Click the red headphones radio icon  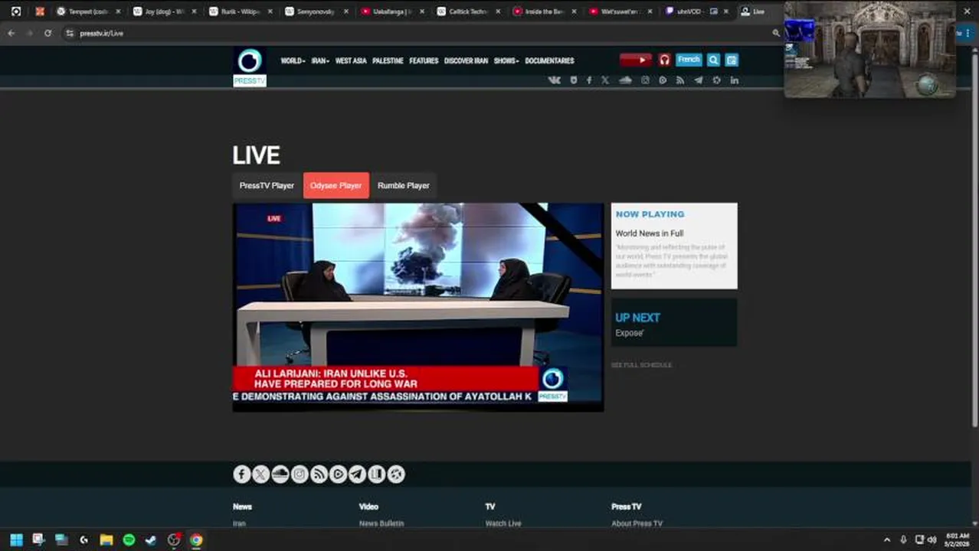click(x=664, y=60)
